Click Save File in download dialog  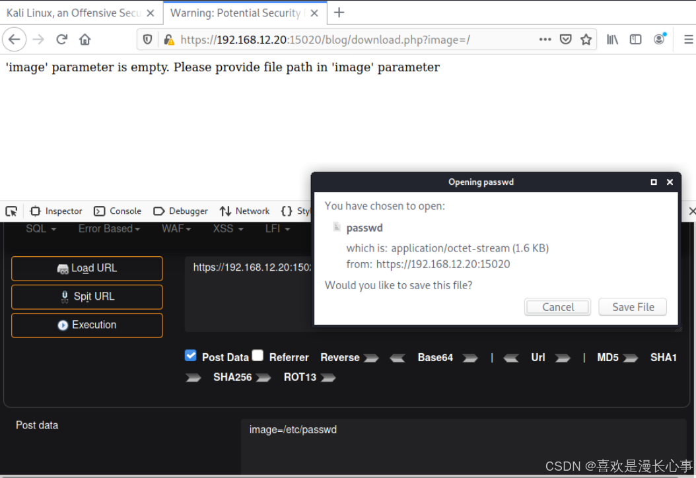click(x=633, y=307)
